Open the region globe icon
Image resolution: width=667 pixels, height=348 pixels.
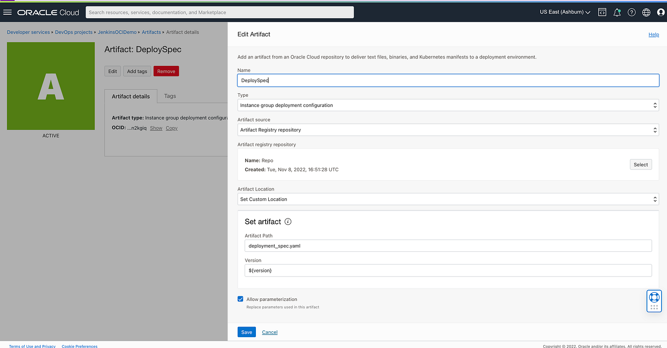click(646, 12)
